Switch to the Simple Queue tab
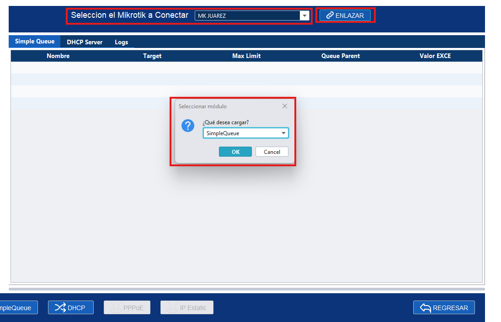 35,42
